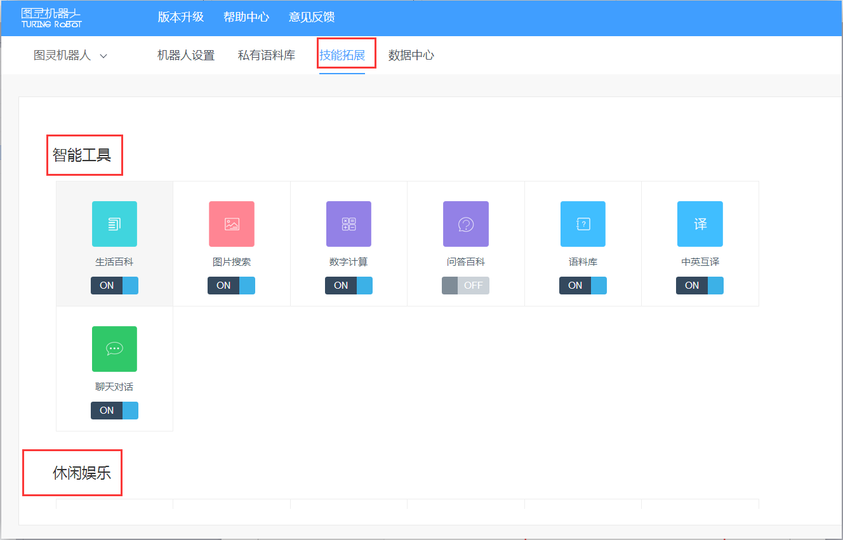Open the 帮助中心 help link
The image size is (843, 540).
click(246, 17)
